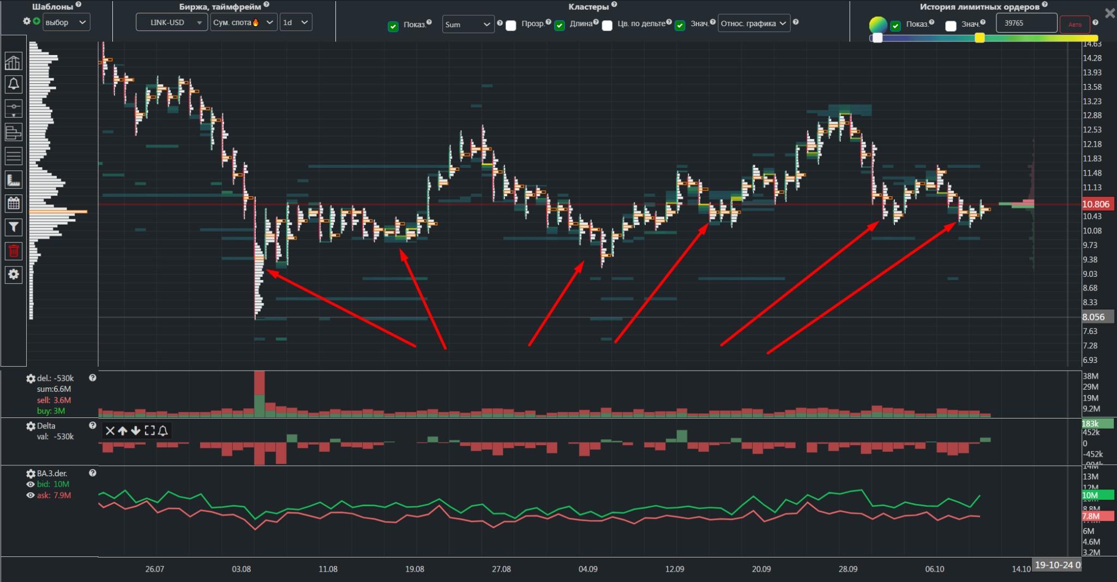This screenshot has width=1117, height=582.
Task: Click the 183k delta value label
Action: pyautogui.click(x=1098, y=423)
